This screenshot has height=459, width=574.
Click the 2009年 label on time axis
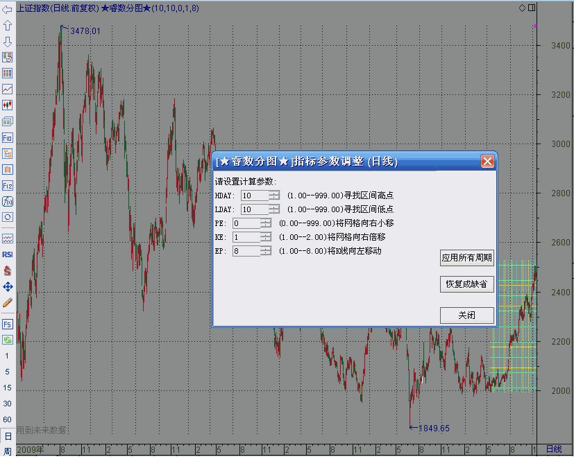pos(31,449)
